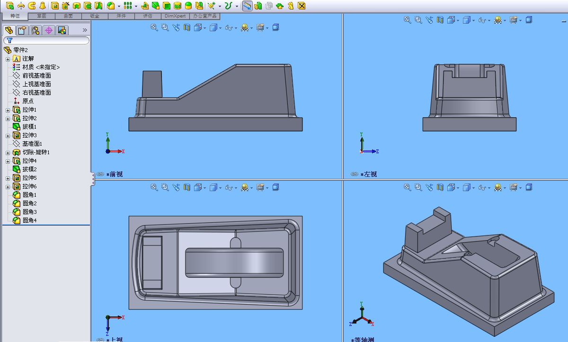Expand the 拉伸6 feature node

click(8, 186)
